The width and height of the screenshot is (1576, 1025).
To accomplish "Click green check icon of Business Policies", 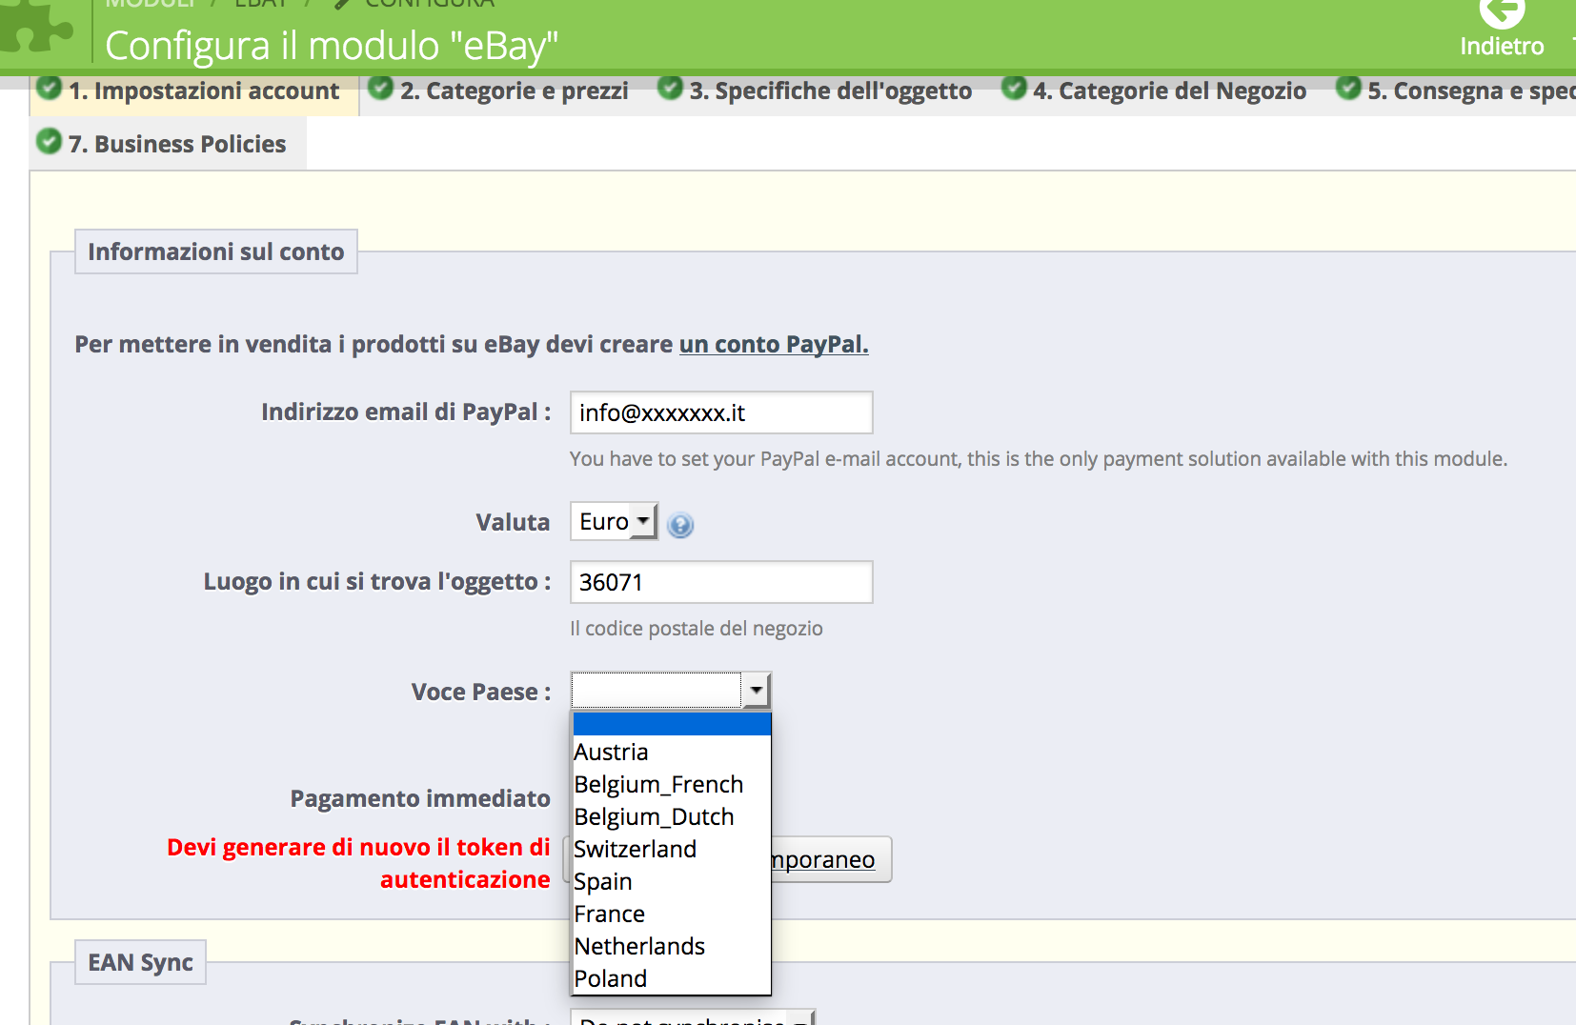I will pos(49,142).
